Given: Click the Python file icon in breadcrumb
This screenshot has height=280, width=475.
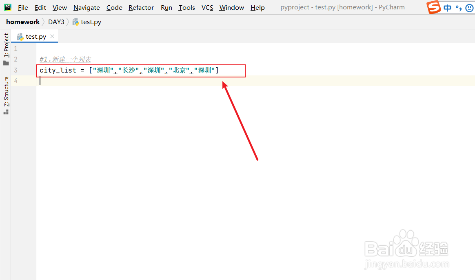Looking at the screenshot, I should [x=76, y=22].
